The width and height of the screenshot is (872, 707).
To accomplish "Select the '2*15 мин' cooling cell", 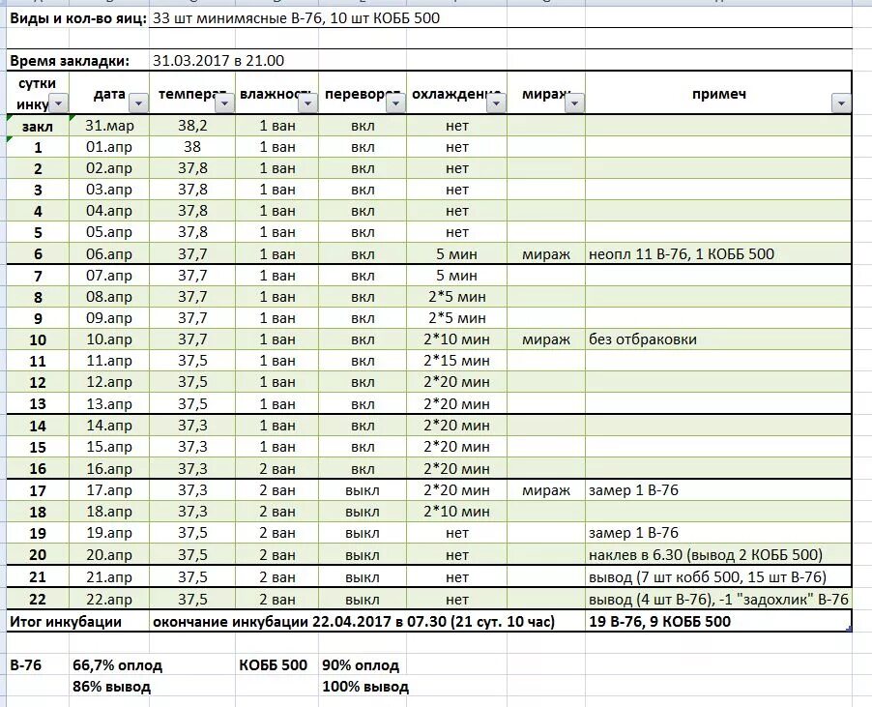I will (456, 361).
